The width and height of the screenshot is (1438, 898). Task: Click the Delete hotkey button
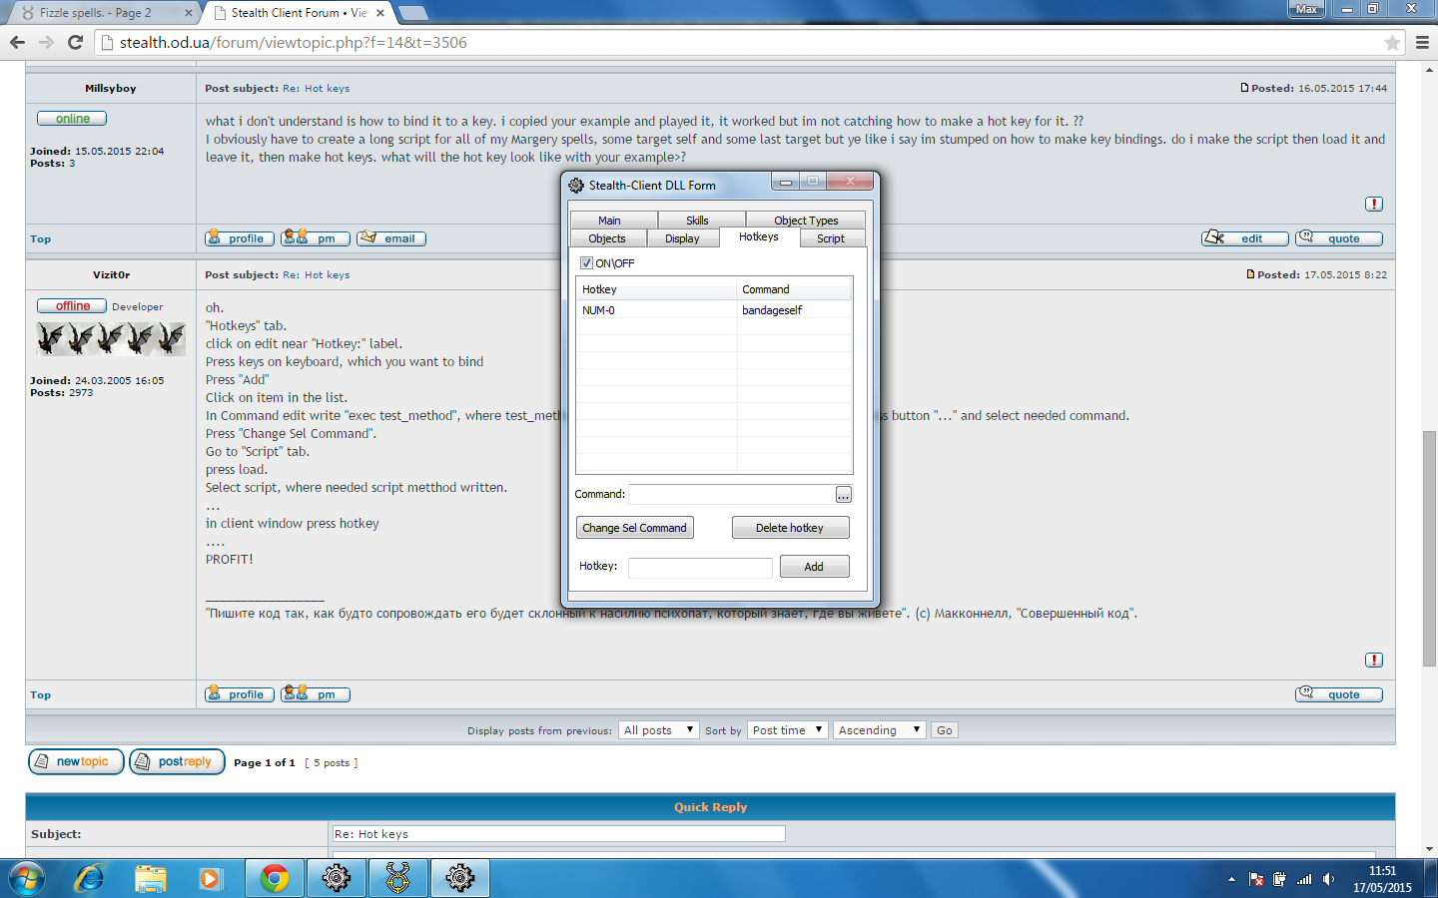pyautogui.click(x=790, y=528)
